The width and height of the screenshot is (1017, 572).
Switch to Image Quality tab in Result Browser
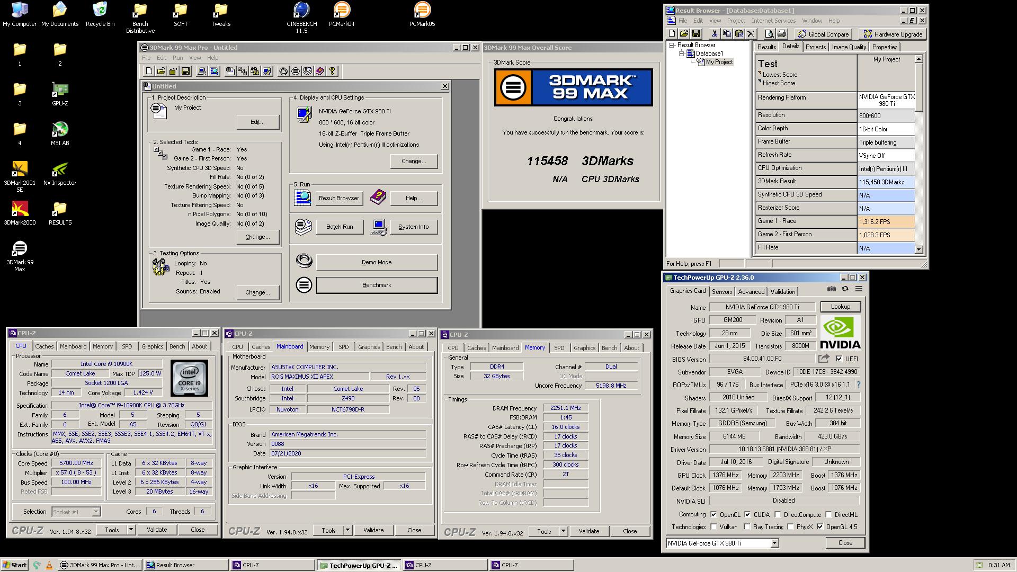point(849,47)
